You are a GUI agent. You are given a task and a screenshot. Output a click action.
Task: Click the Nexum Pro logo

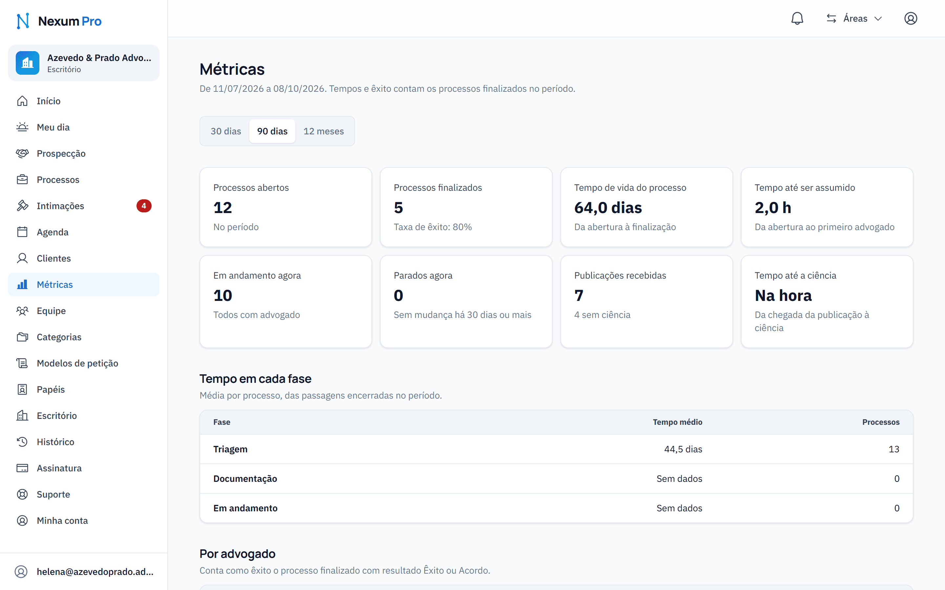click(59, 21)
